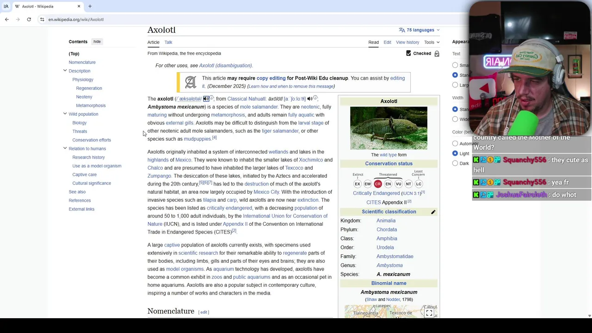Select the EW conservation status circle

tap(368, 184)
